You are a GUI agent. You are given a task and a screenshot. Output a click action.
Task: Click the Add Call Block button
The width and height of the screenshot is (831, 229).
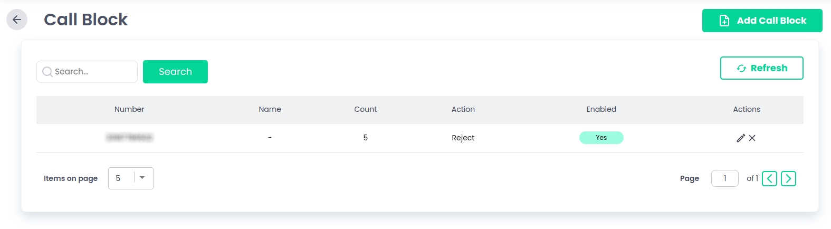(x=762, y=21)
